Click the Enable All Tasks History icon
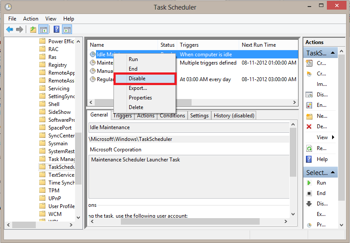This screenshot has height=243, width=350. [x=309, y=105]
